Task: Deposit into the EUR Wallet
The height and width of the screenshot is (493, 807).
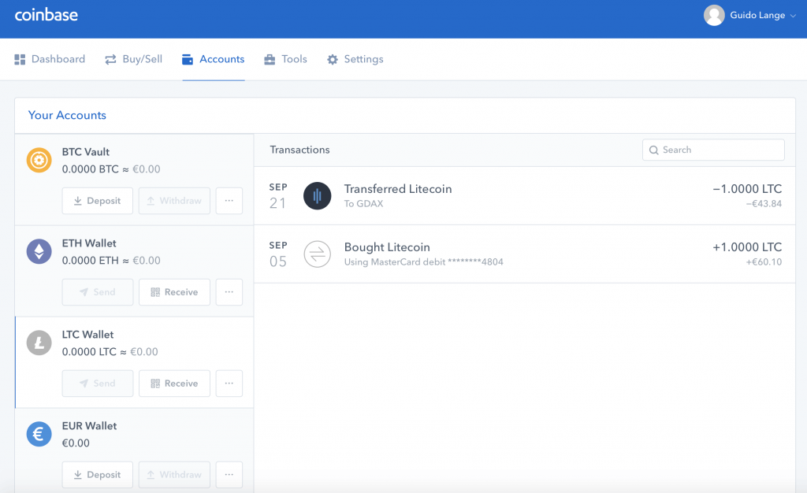Action: coord(97,475)
